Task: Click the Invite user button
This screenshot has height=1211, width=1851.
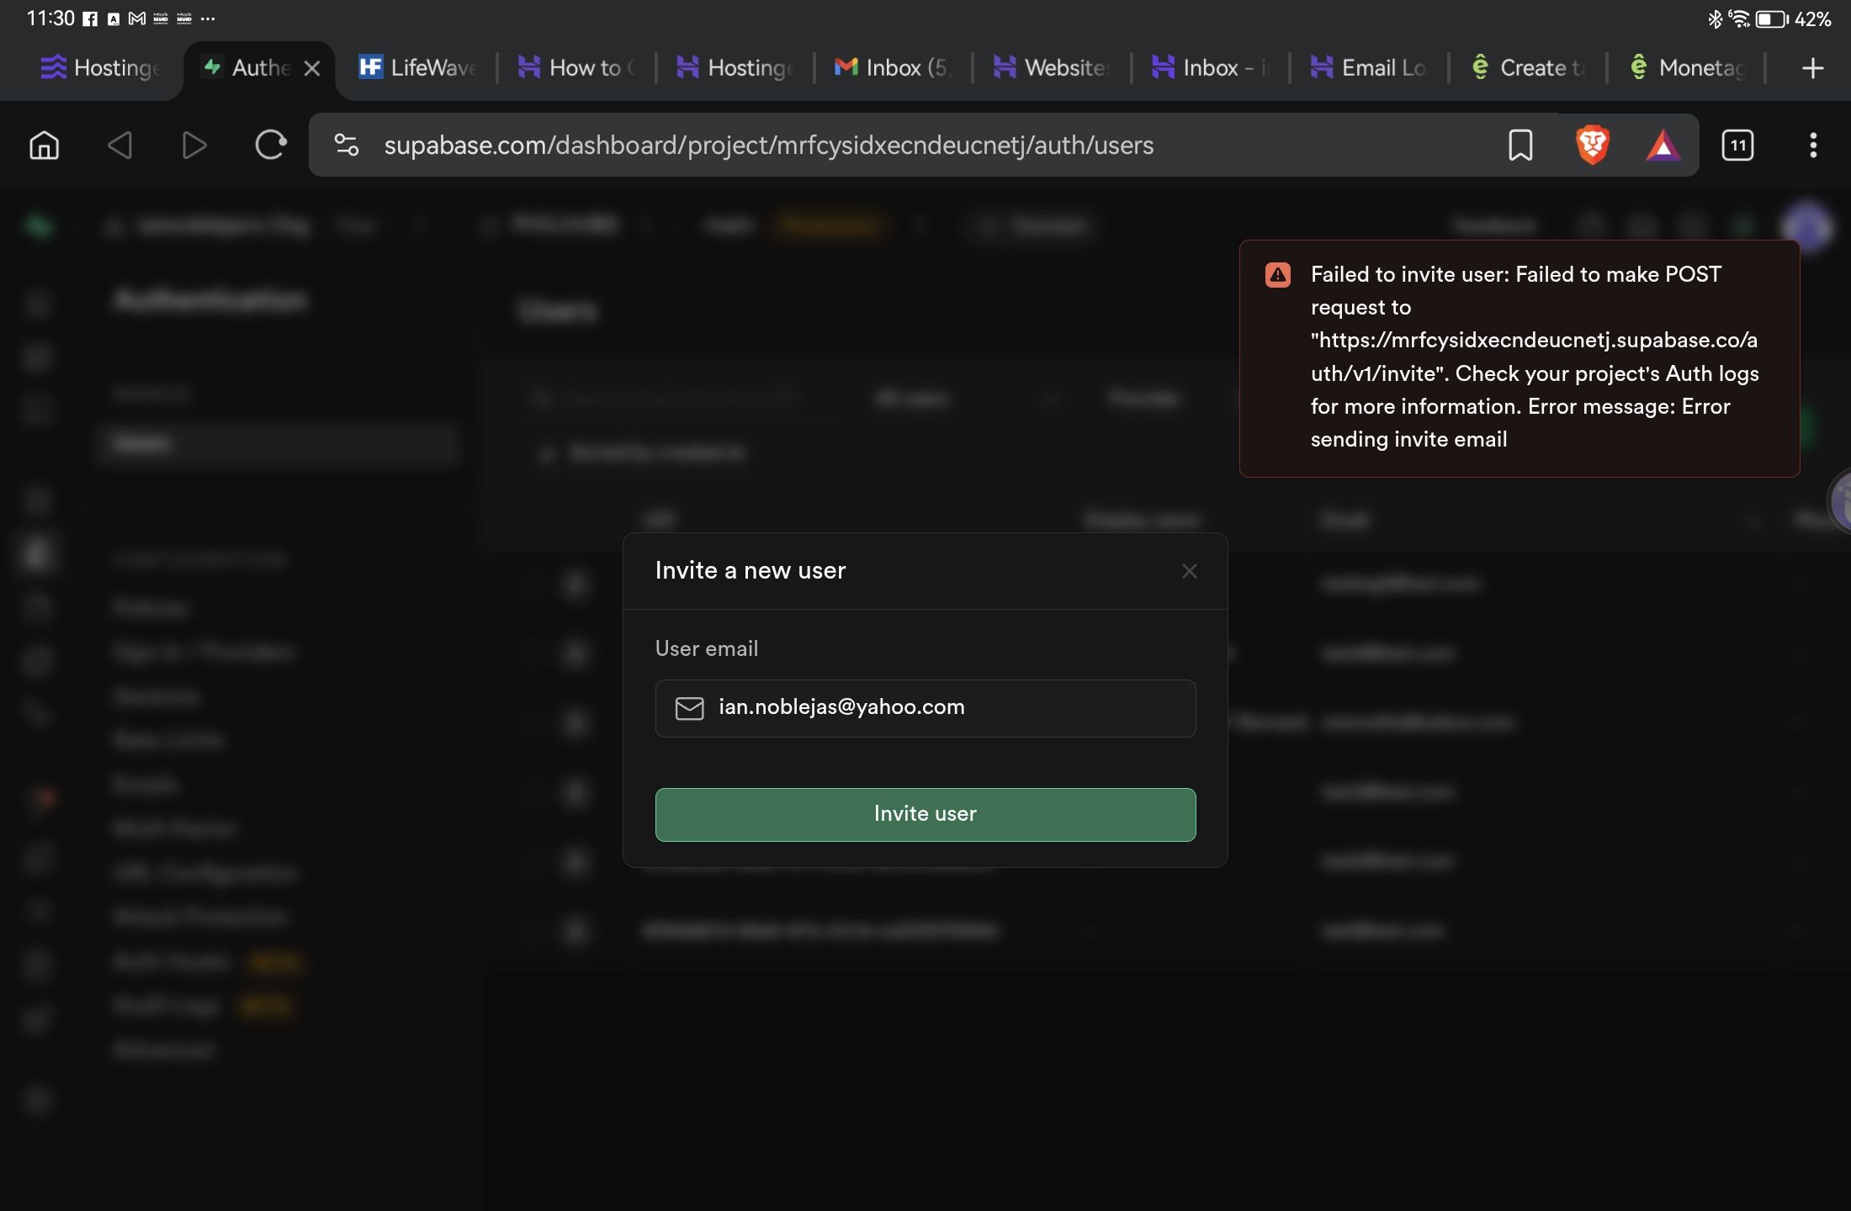Action: (925, 814)
